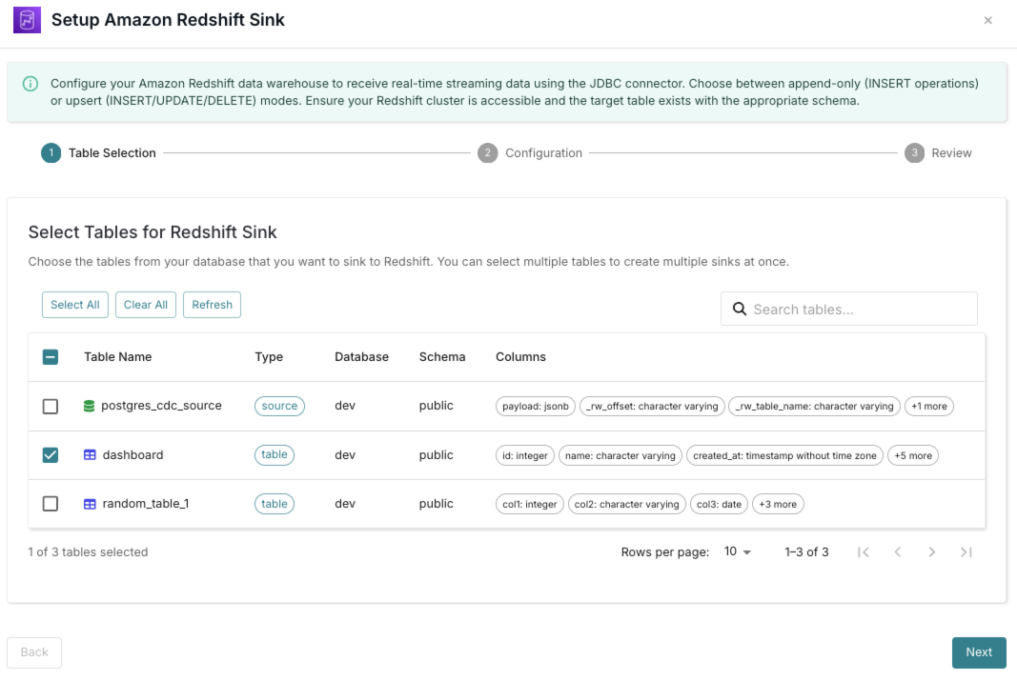Click the 'col1: integer' column chip
Viewport: 1017px width, 681px height.
point(529,504)
